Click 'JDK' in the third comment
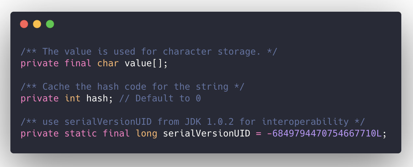413x167 pixels. [193, 122]
